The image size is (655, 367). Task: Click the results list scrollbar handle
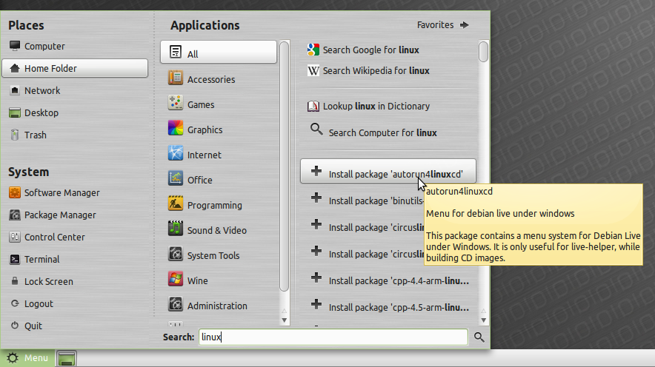click(x=483, y=52)
